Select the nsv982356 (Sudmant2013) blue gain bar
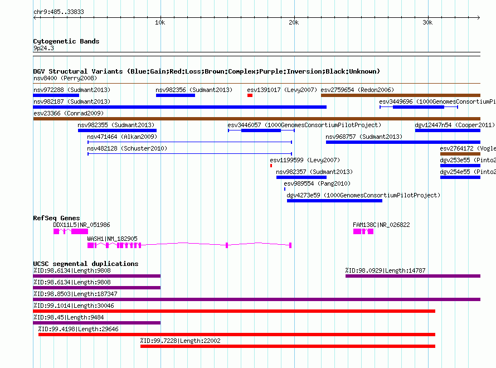496x368 pixels. pyautogui.click(x=176, y=95)
